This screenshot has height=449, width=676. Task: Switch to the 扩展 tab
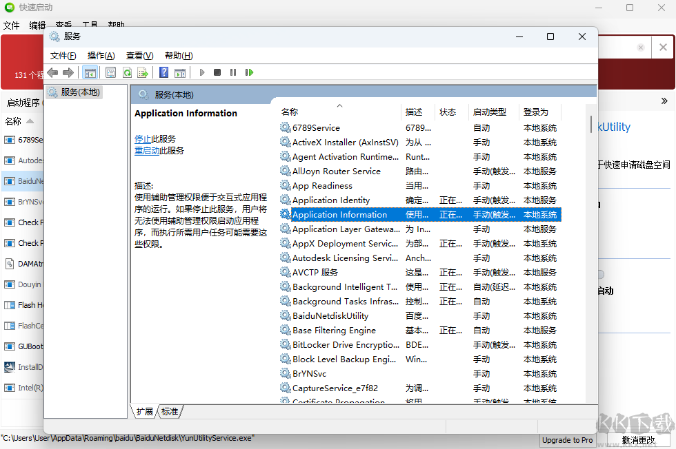[144, 412]
